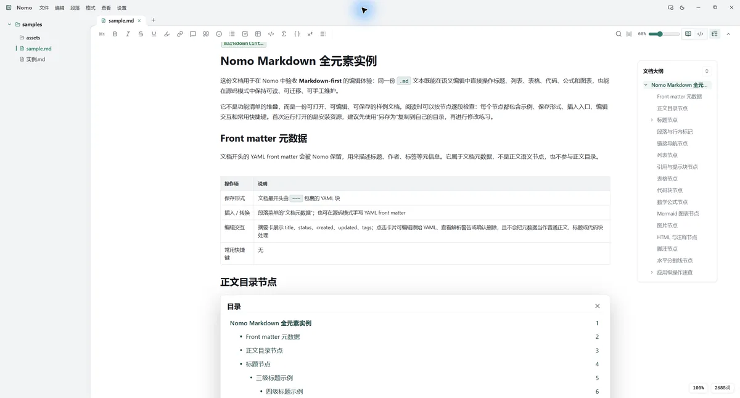Switch to source code mode

(x=701, y=34)
